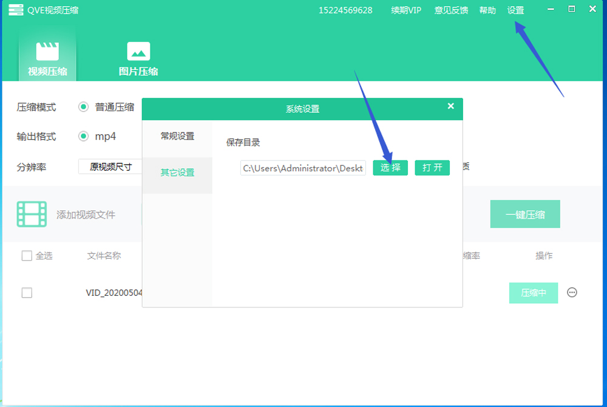Click the 保存目录 path input field
Viewport: 607px width, 407px height.
[x=303, y=168]
